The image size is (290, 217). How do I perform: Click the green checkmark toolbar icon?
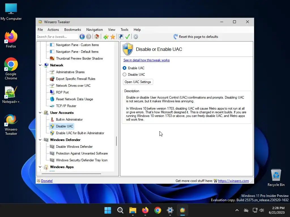pyautogui.click(x=127, y=36)
